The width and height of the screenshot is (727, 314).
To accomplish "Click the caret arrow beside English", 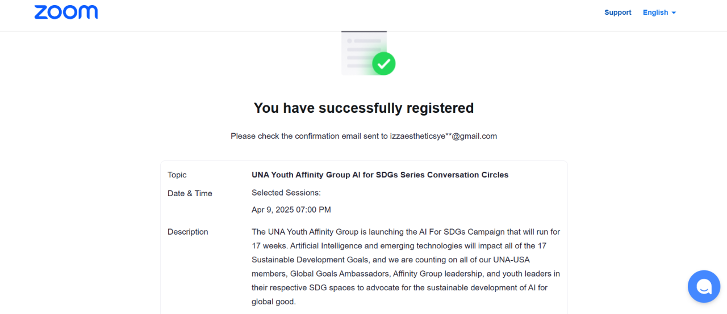I will (674, 12).
